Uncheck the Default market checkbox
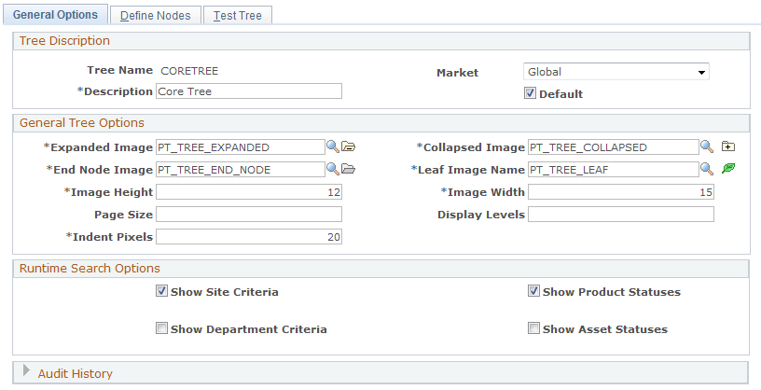Image resolution: width=761 pixels, height=390 pixels. pos(530,93)
